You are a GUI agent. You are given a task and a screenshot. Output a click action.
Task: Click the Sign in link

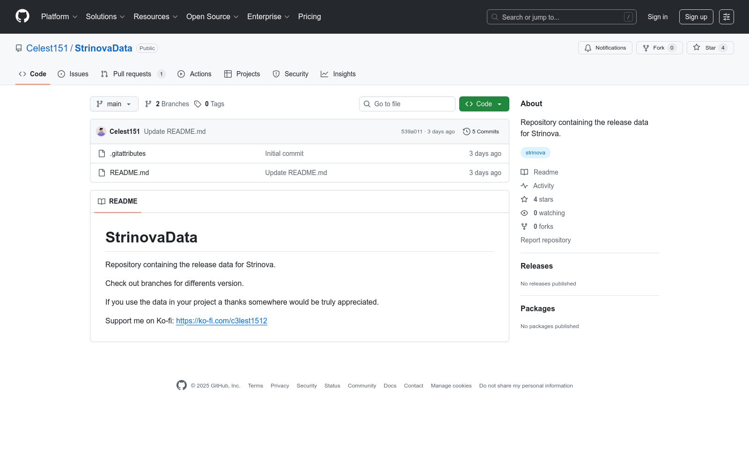point(658,17)
